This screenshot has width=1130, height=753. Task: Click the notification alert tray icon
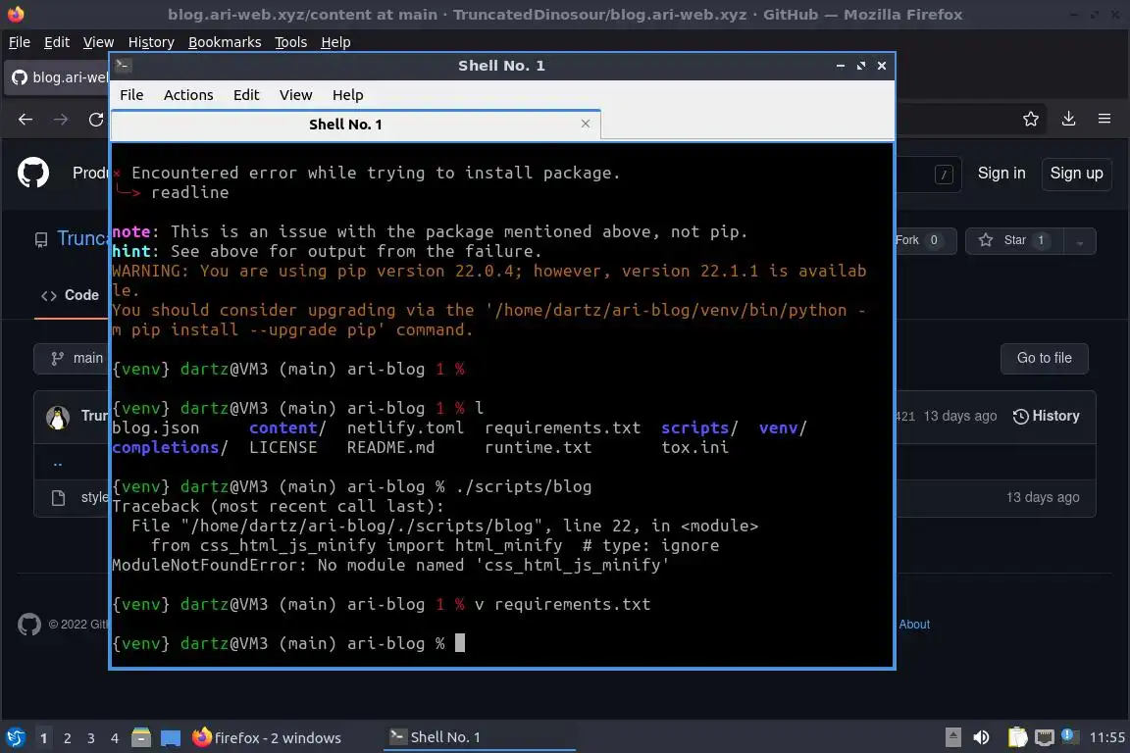point(1070,735)
